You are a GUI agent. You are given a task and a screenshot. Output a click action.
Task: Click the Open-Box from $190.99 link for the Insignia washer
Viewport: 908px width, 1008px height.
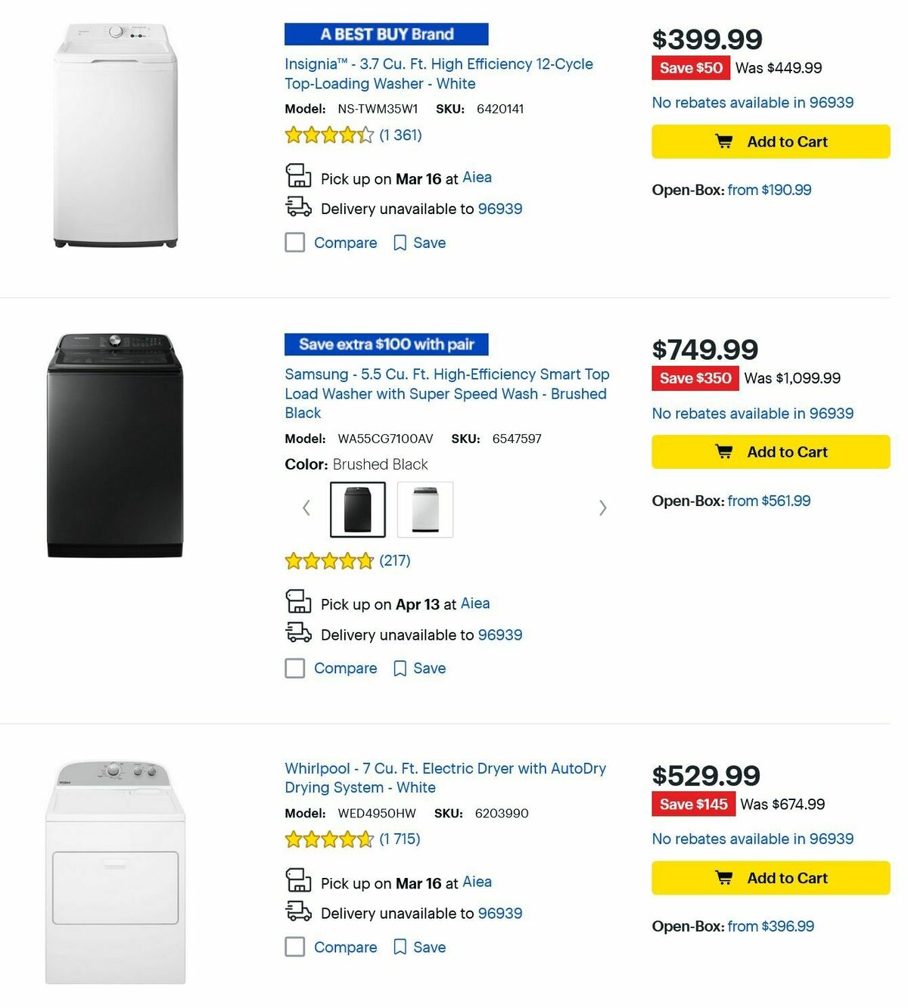tap(768, 190)
